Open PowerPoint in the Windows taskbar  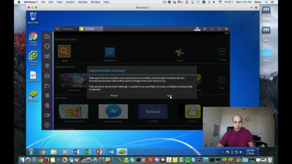tap(99, 152)
